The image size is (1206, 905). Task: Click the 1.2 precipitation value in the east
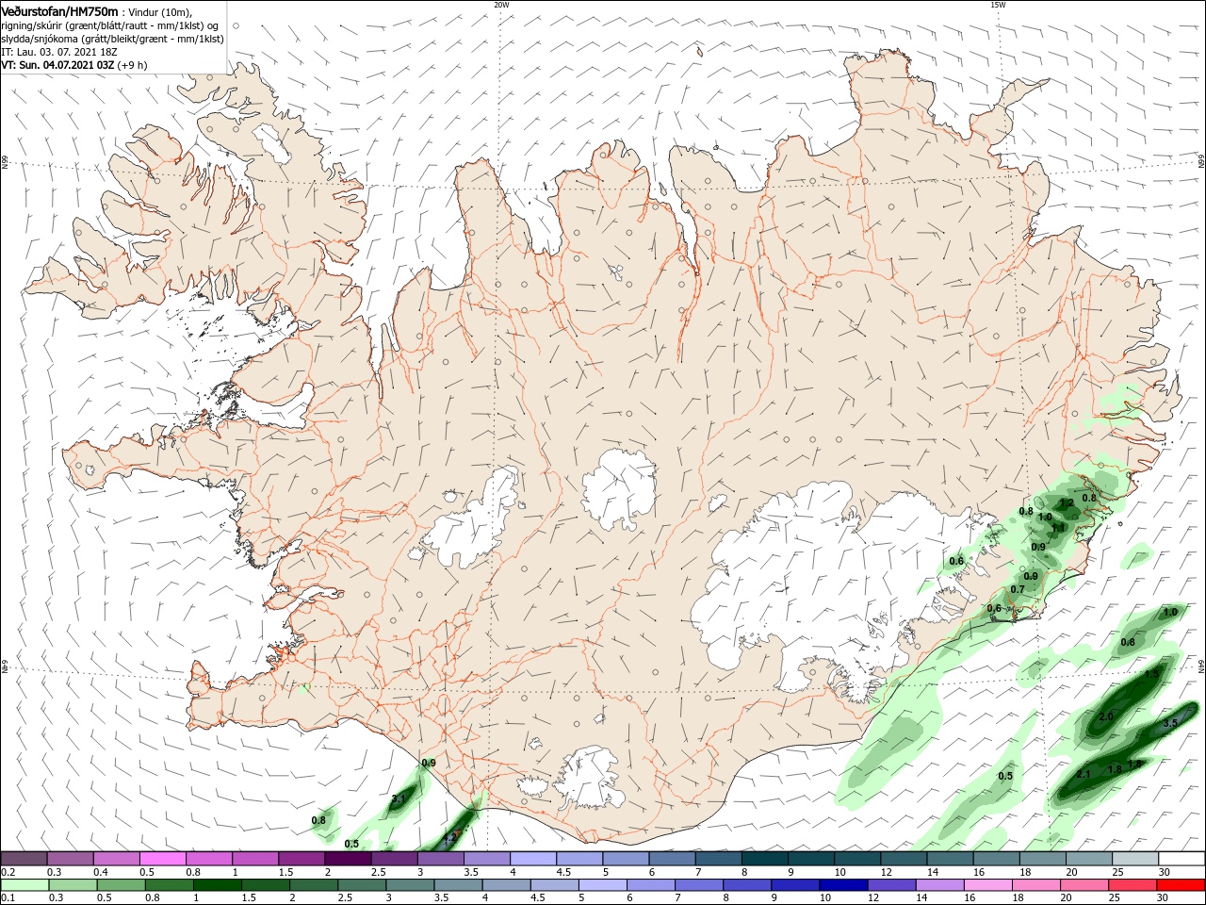[1067, 503]
